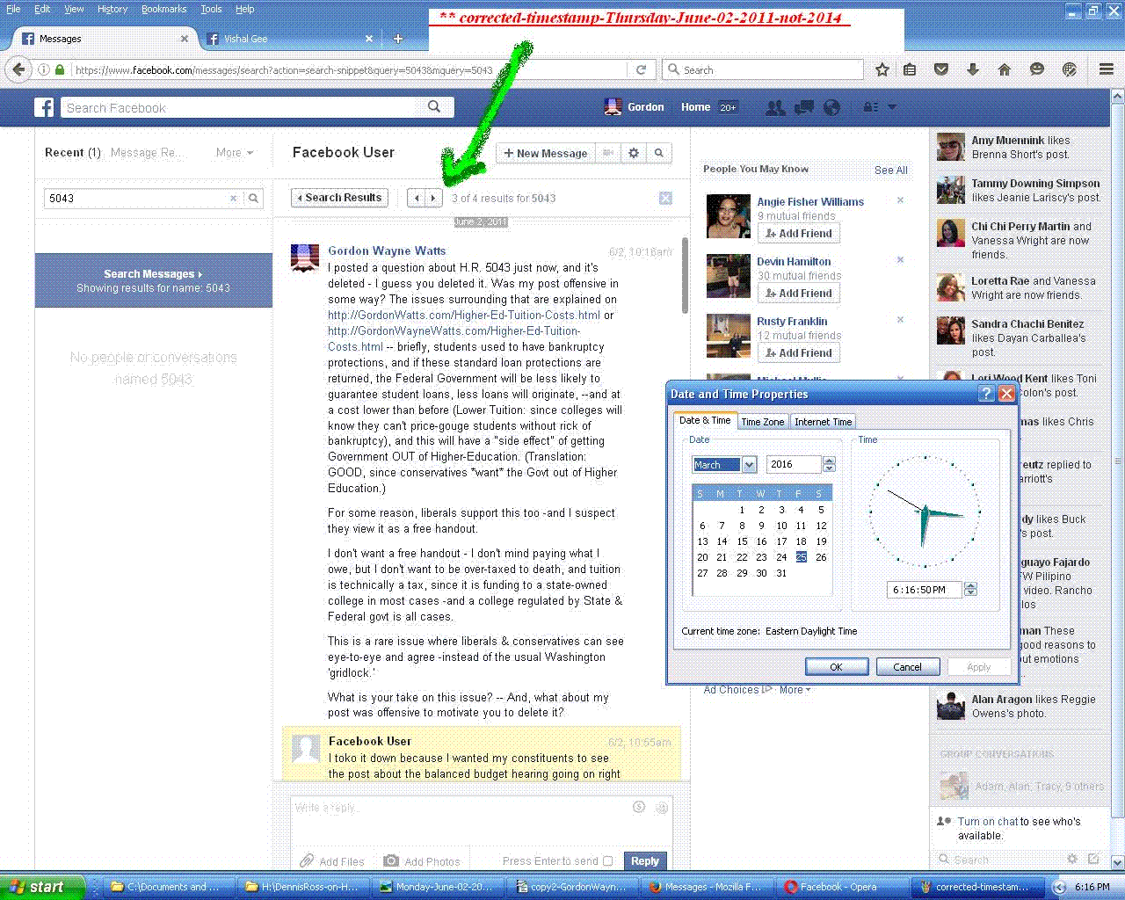Open Facebook notifications globe icon
The height and width of the screenshot is (900, 1125).
(x=831, y=107)
